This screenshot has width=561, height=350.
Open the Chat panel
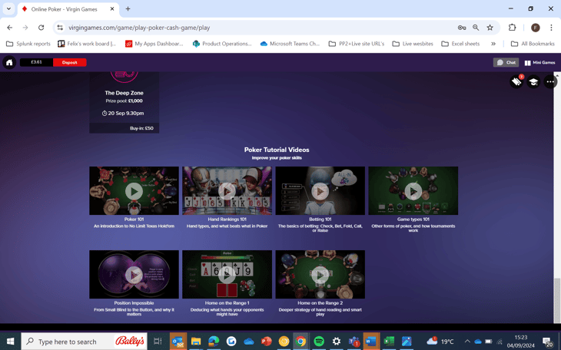click(506, 62)
